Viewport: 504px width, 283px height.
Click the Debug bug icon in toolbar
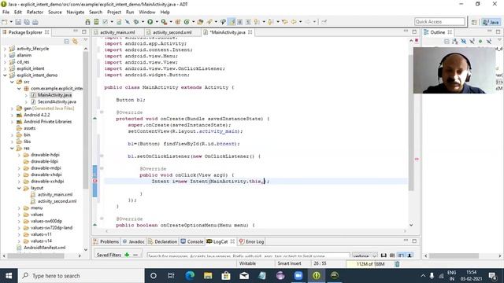coord(136,22)
